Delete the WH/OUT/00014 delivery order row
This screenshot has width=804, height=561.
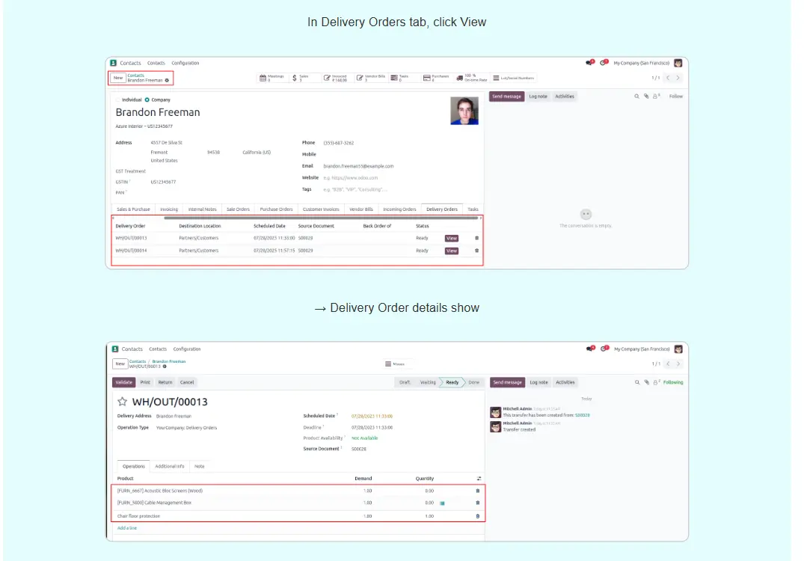(477, 251)
